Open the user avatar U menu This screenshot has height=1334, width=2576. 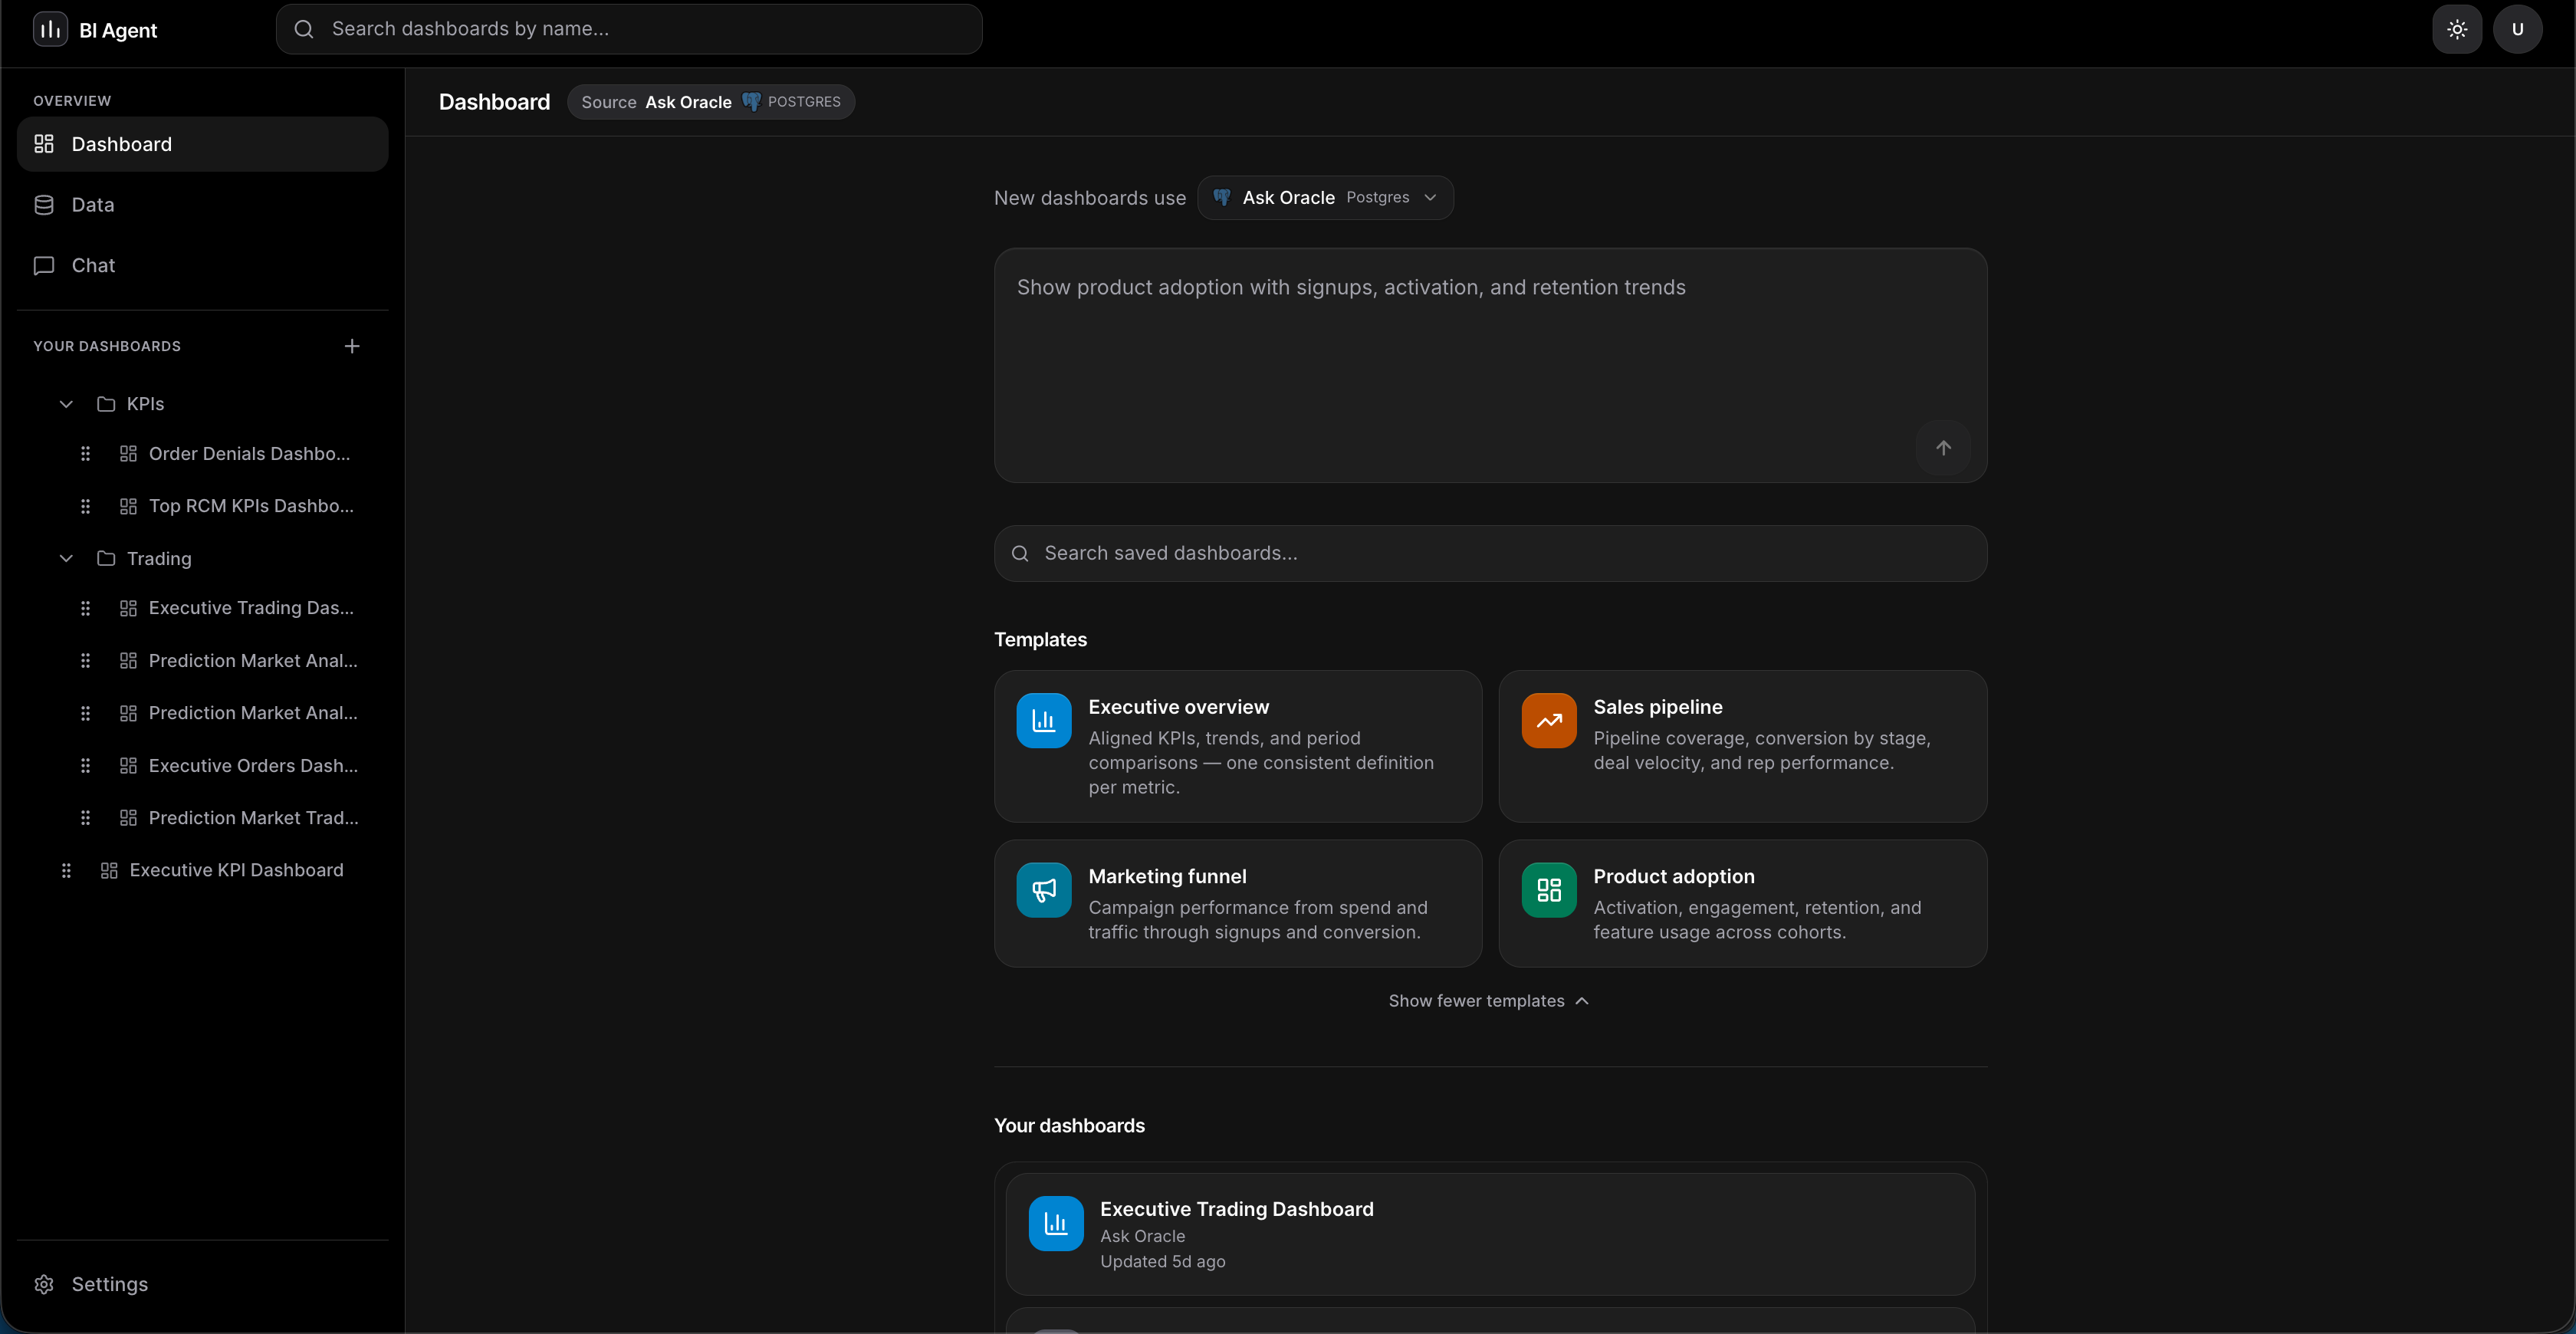[2517, 29]
